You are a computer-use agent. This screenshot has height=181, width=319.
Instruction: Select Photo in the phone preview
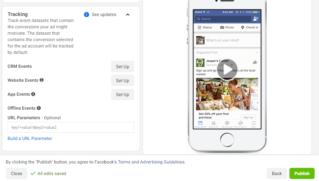[227, 28]
